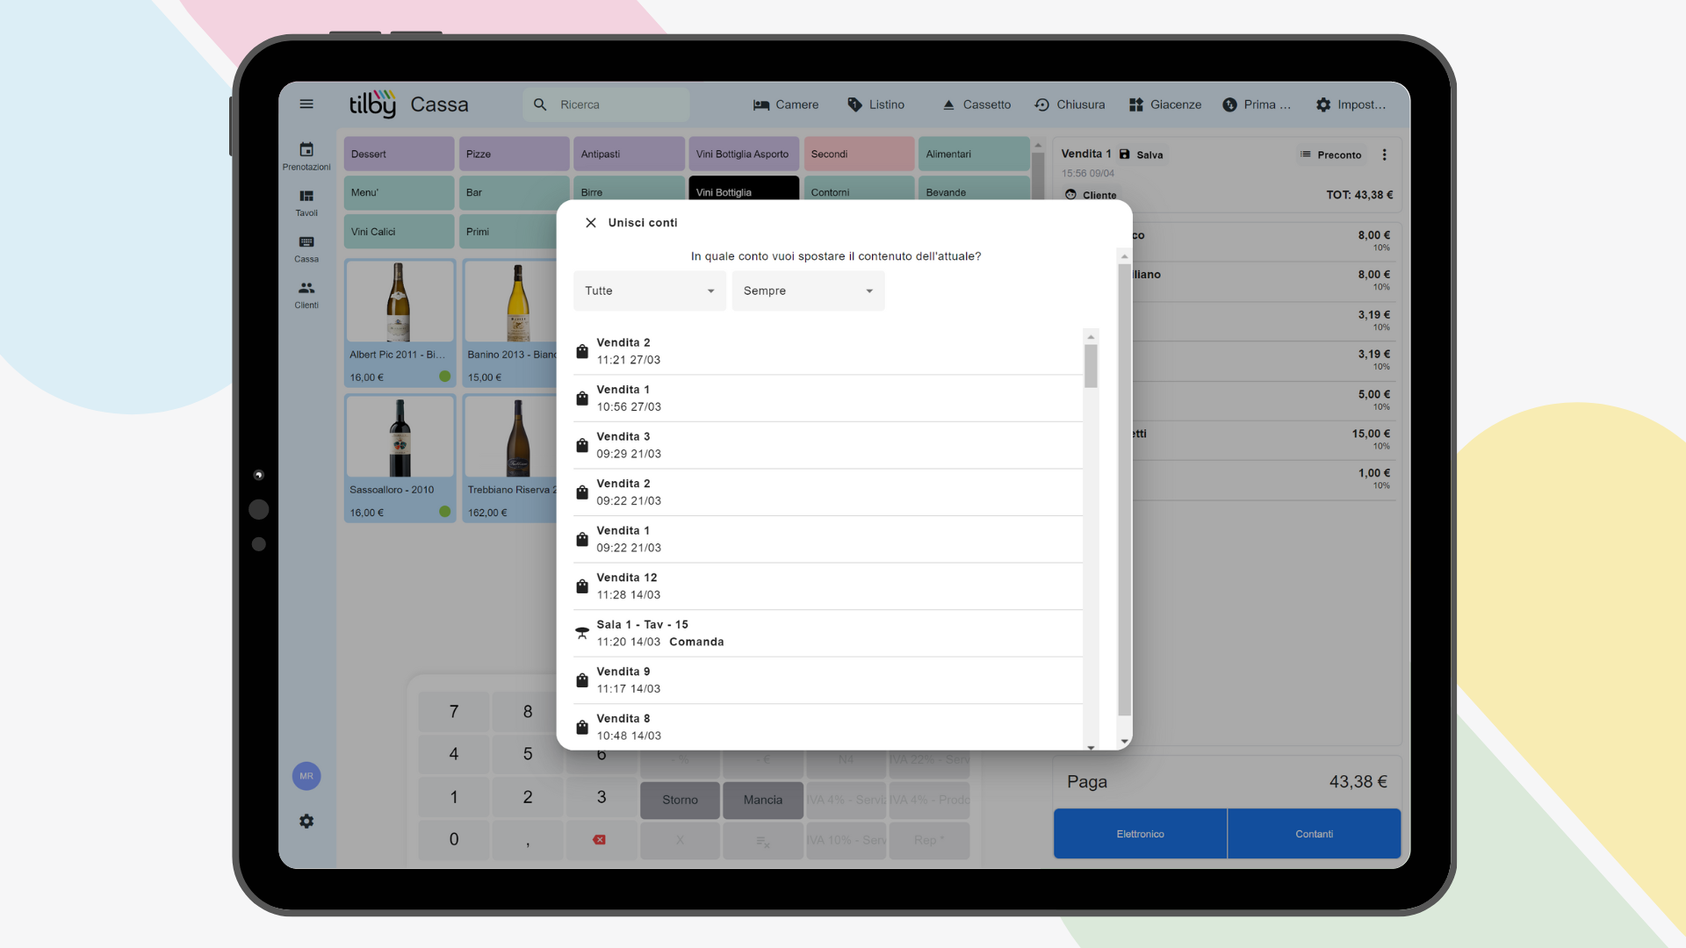Click the 1,00 € order line
The image size is (1686, 948).
(1264, 478)
